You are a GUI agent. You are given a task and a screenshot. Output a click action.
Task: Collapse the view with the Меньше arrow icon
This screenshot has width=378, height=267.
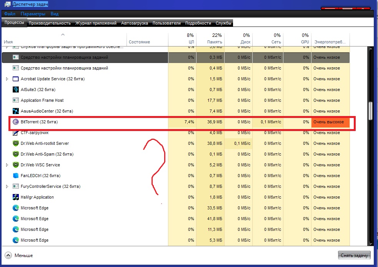[x=8, y=255]
